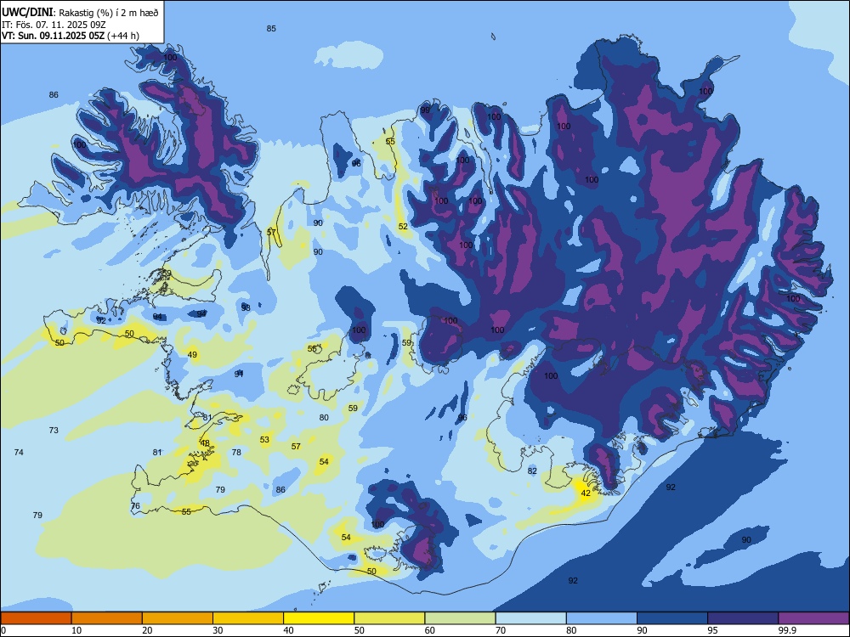The height and width of the screenshot is (637, 850).
Task: Click the '74' humidity value over the western ocean
Action: (19, 453)
